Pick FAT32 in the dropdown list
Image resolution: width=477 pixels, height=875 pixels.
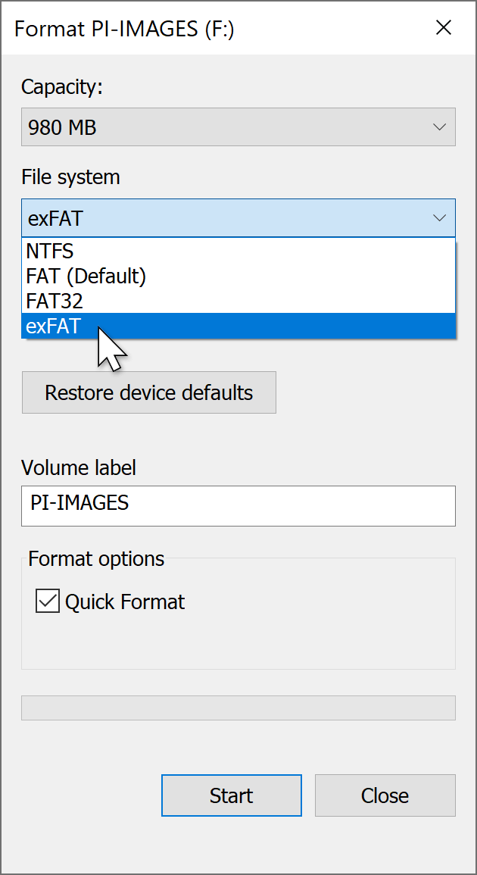tap(55, 301)
